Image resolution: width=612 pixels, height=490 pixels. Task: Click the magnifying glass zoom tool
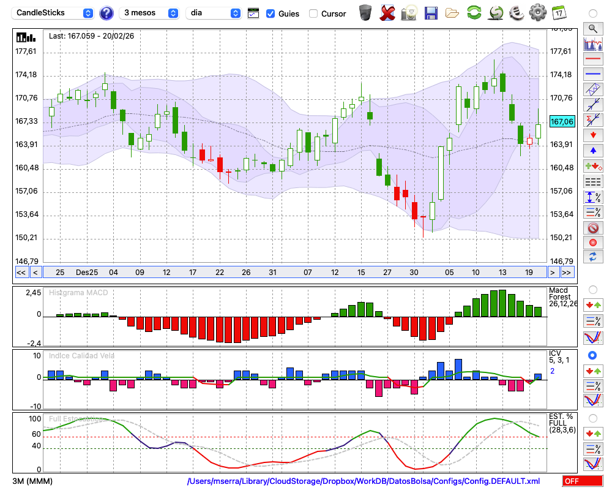pos(592,28)
